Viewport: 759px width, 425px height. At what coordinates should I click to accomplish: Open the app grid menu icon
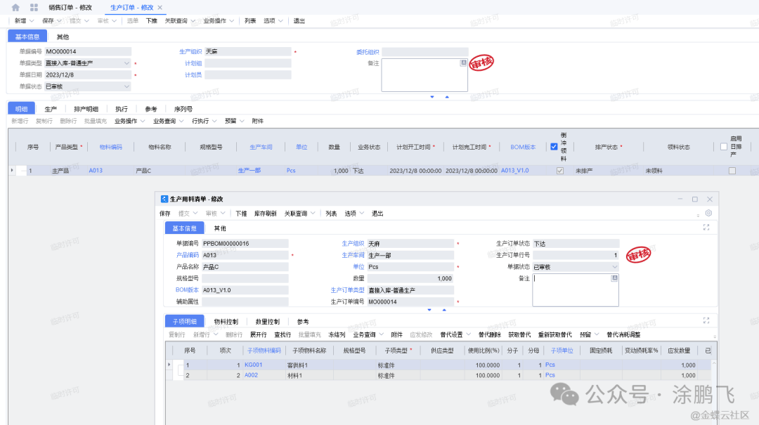pyautogui.click(x=34, y=7)
